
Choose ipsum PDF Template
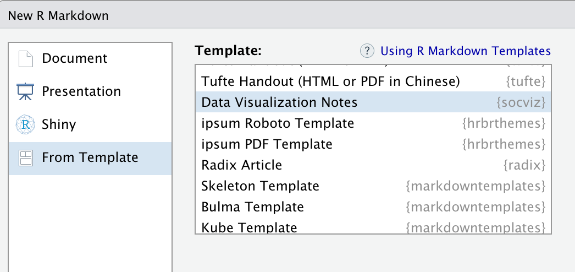(373, 144)
